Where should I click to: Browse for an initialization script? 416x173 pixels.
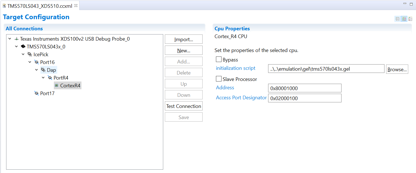[x=397, y=69]
